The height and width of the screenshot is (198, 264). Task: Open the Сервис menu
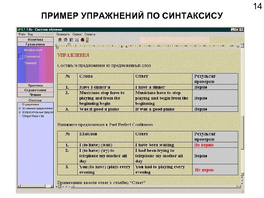pos(77,34)
